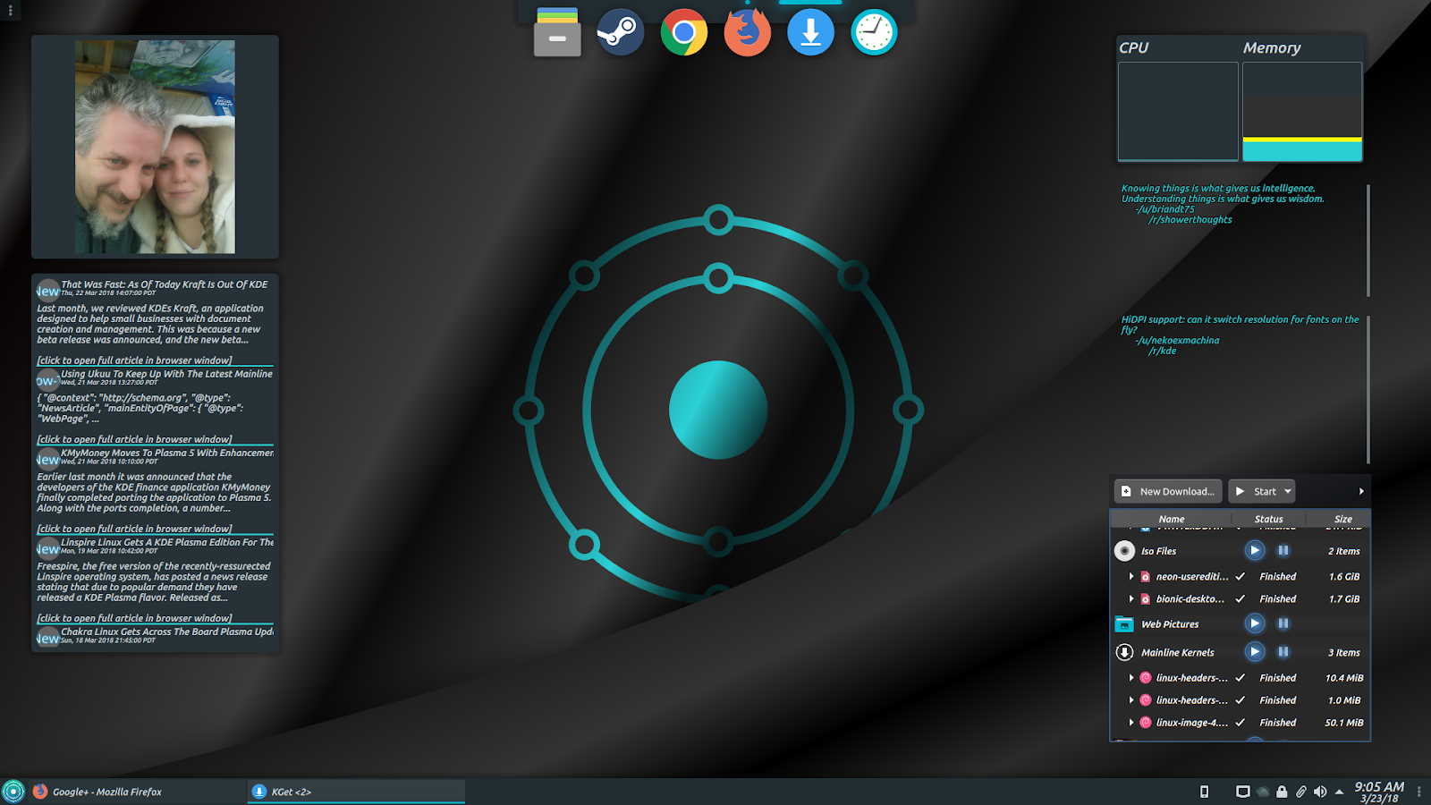Open Ukuu article in browser link
Image resolution: width=1431 pixels, height=805 pixels.
click(134, 439)
